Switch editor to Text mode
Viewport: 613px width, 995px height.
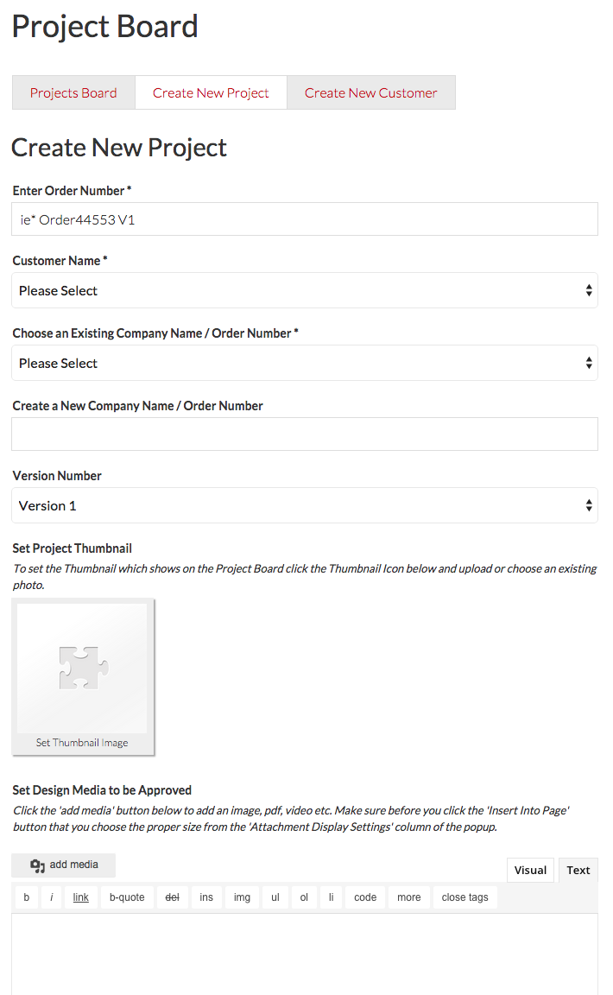coord(578,870)
